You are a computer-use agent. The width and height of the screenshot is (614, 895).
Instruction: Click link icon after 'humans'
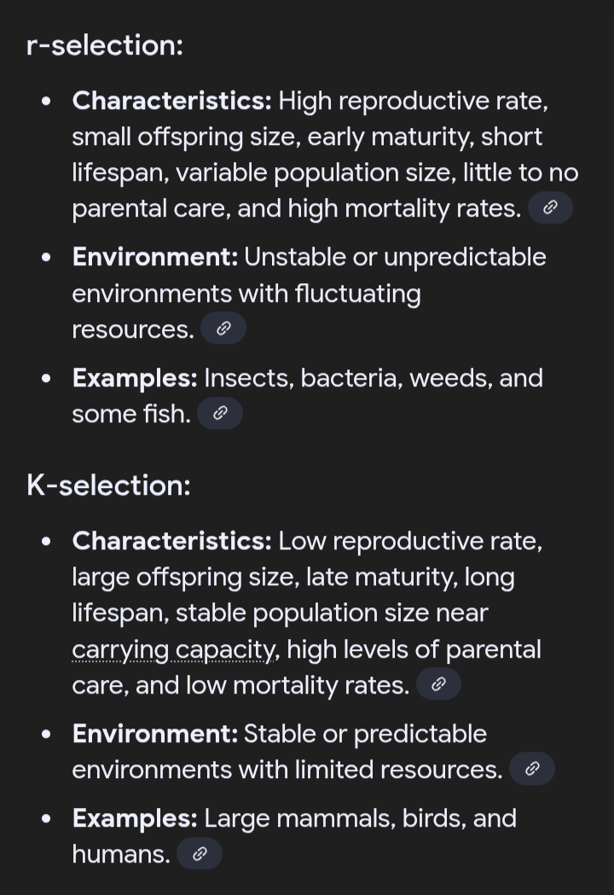(199, 854)
